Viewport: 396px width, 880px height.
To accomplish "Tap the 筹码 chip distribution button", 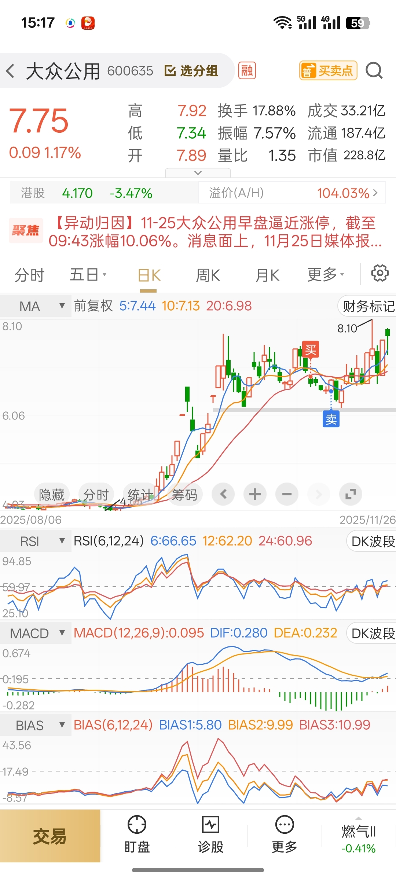I will point(184,495).
